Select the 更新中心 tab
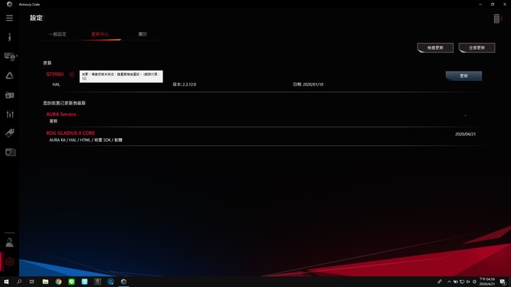 (x=100, y=34)
